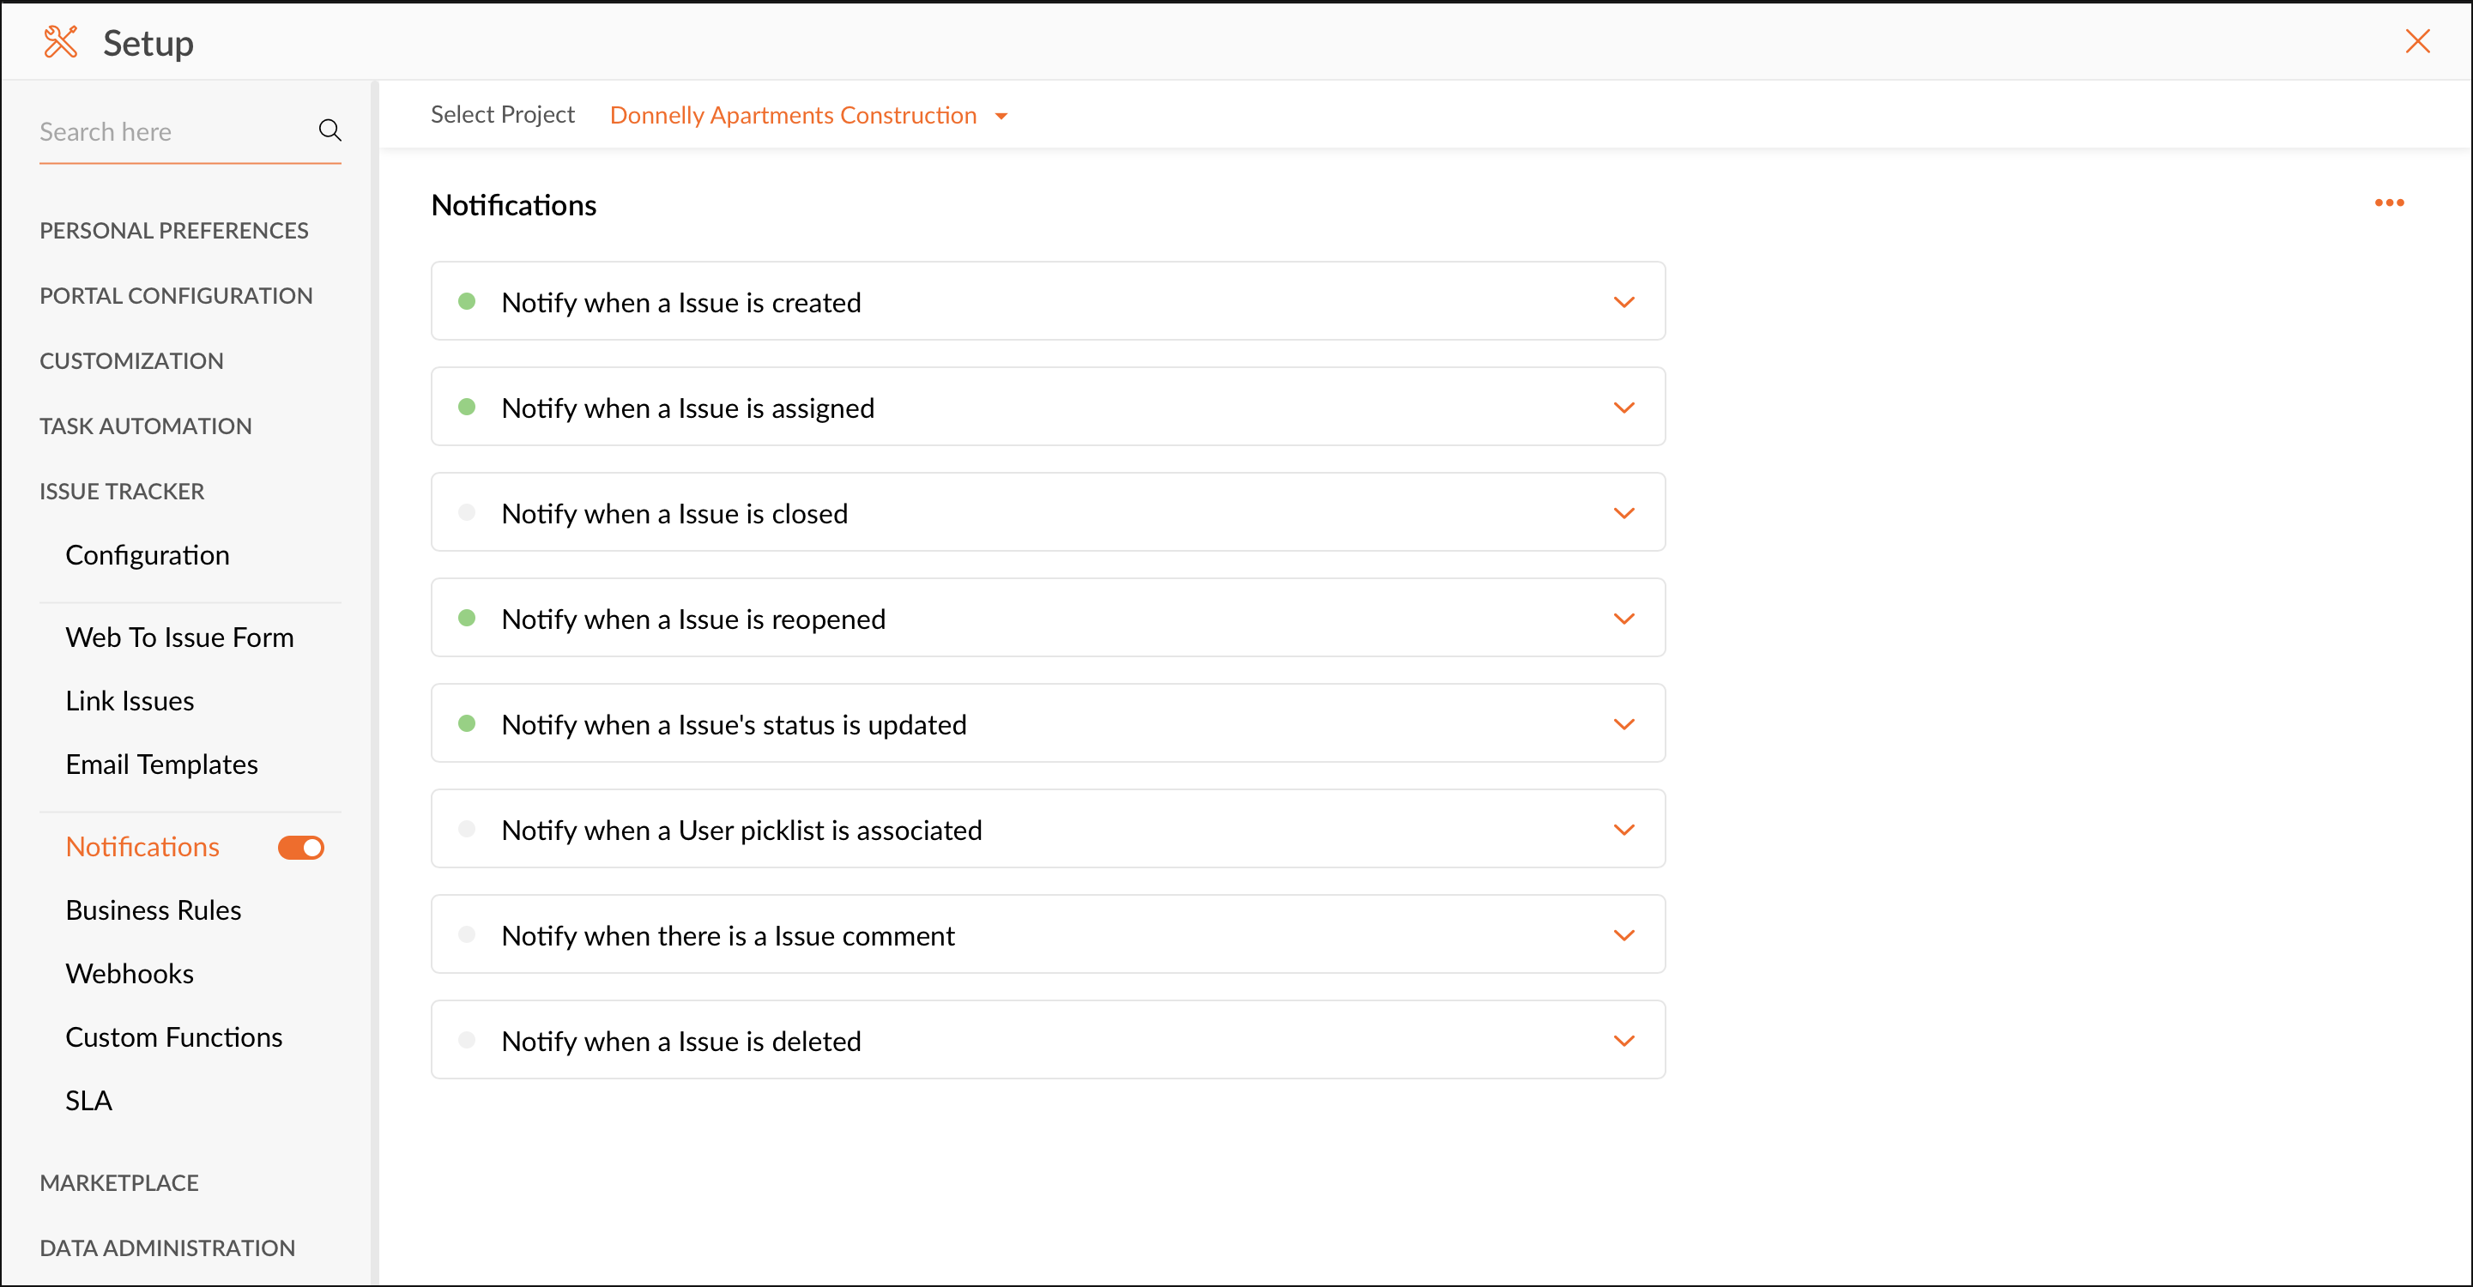Click the search magnifier icon
The image size is (2473, 1287).
click(330, 130)
